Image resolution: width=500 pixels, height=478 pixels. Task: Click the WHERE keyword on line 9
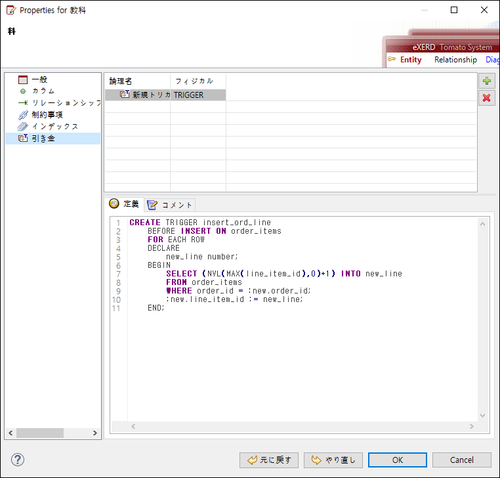coord(179,291)
